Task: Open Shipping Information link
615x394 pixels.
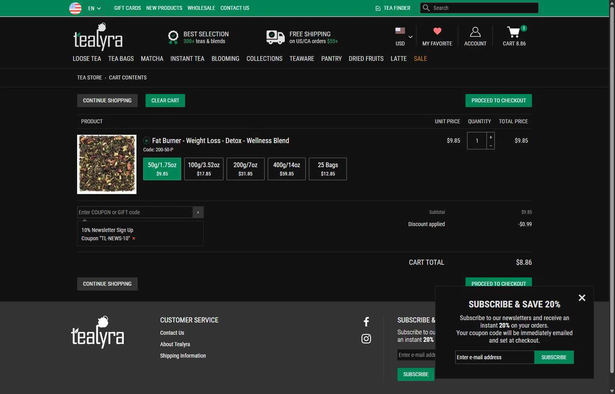Action: pyautogui.click(x=183, y=356)
